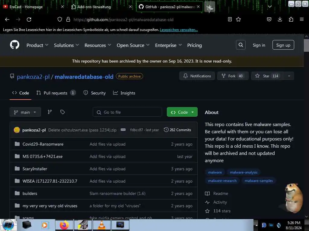Click Sign in
Image resolution: width=309 pixels, height=231 pixels.
click(x=259, y=45)
